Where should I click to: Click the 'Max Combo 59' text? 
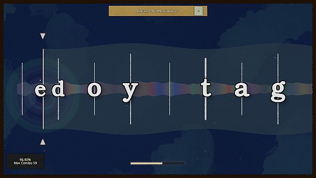point(25,163)
